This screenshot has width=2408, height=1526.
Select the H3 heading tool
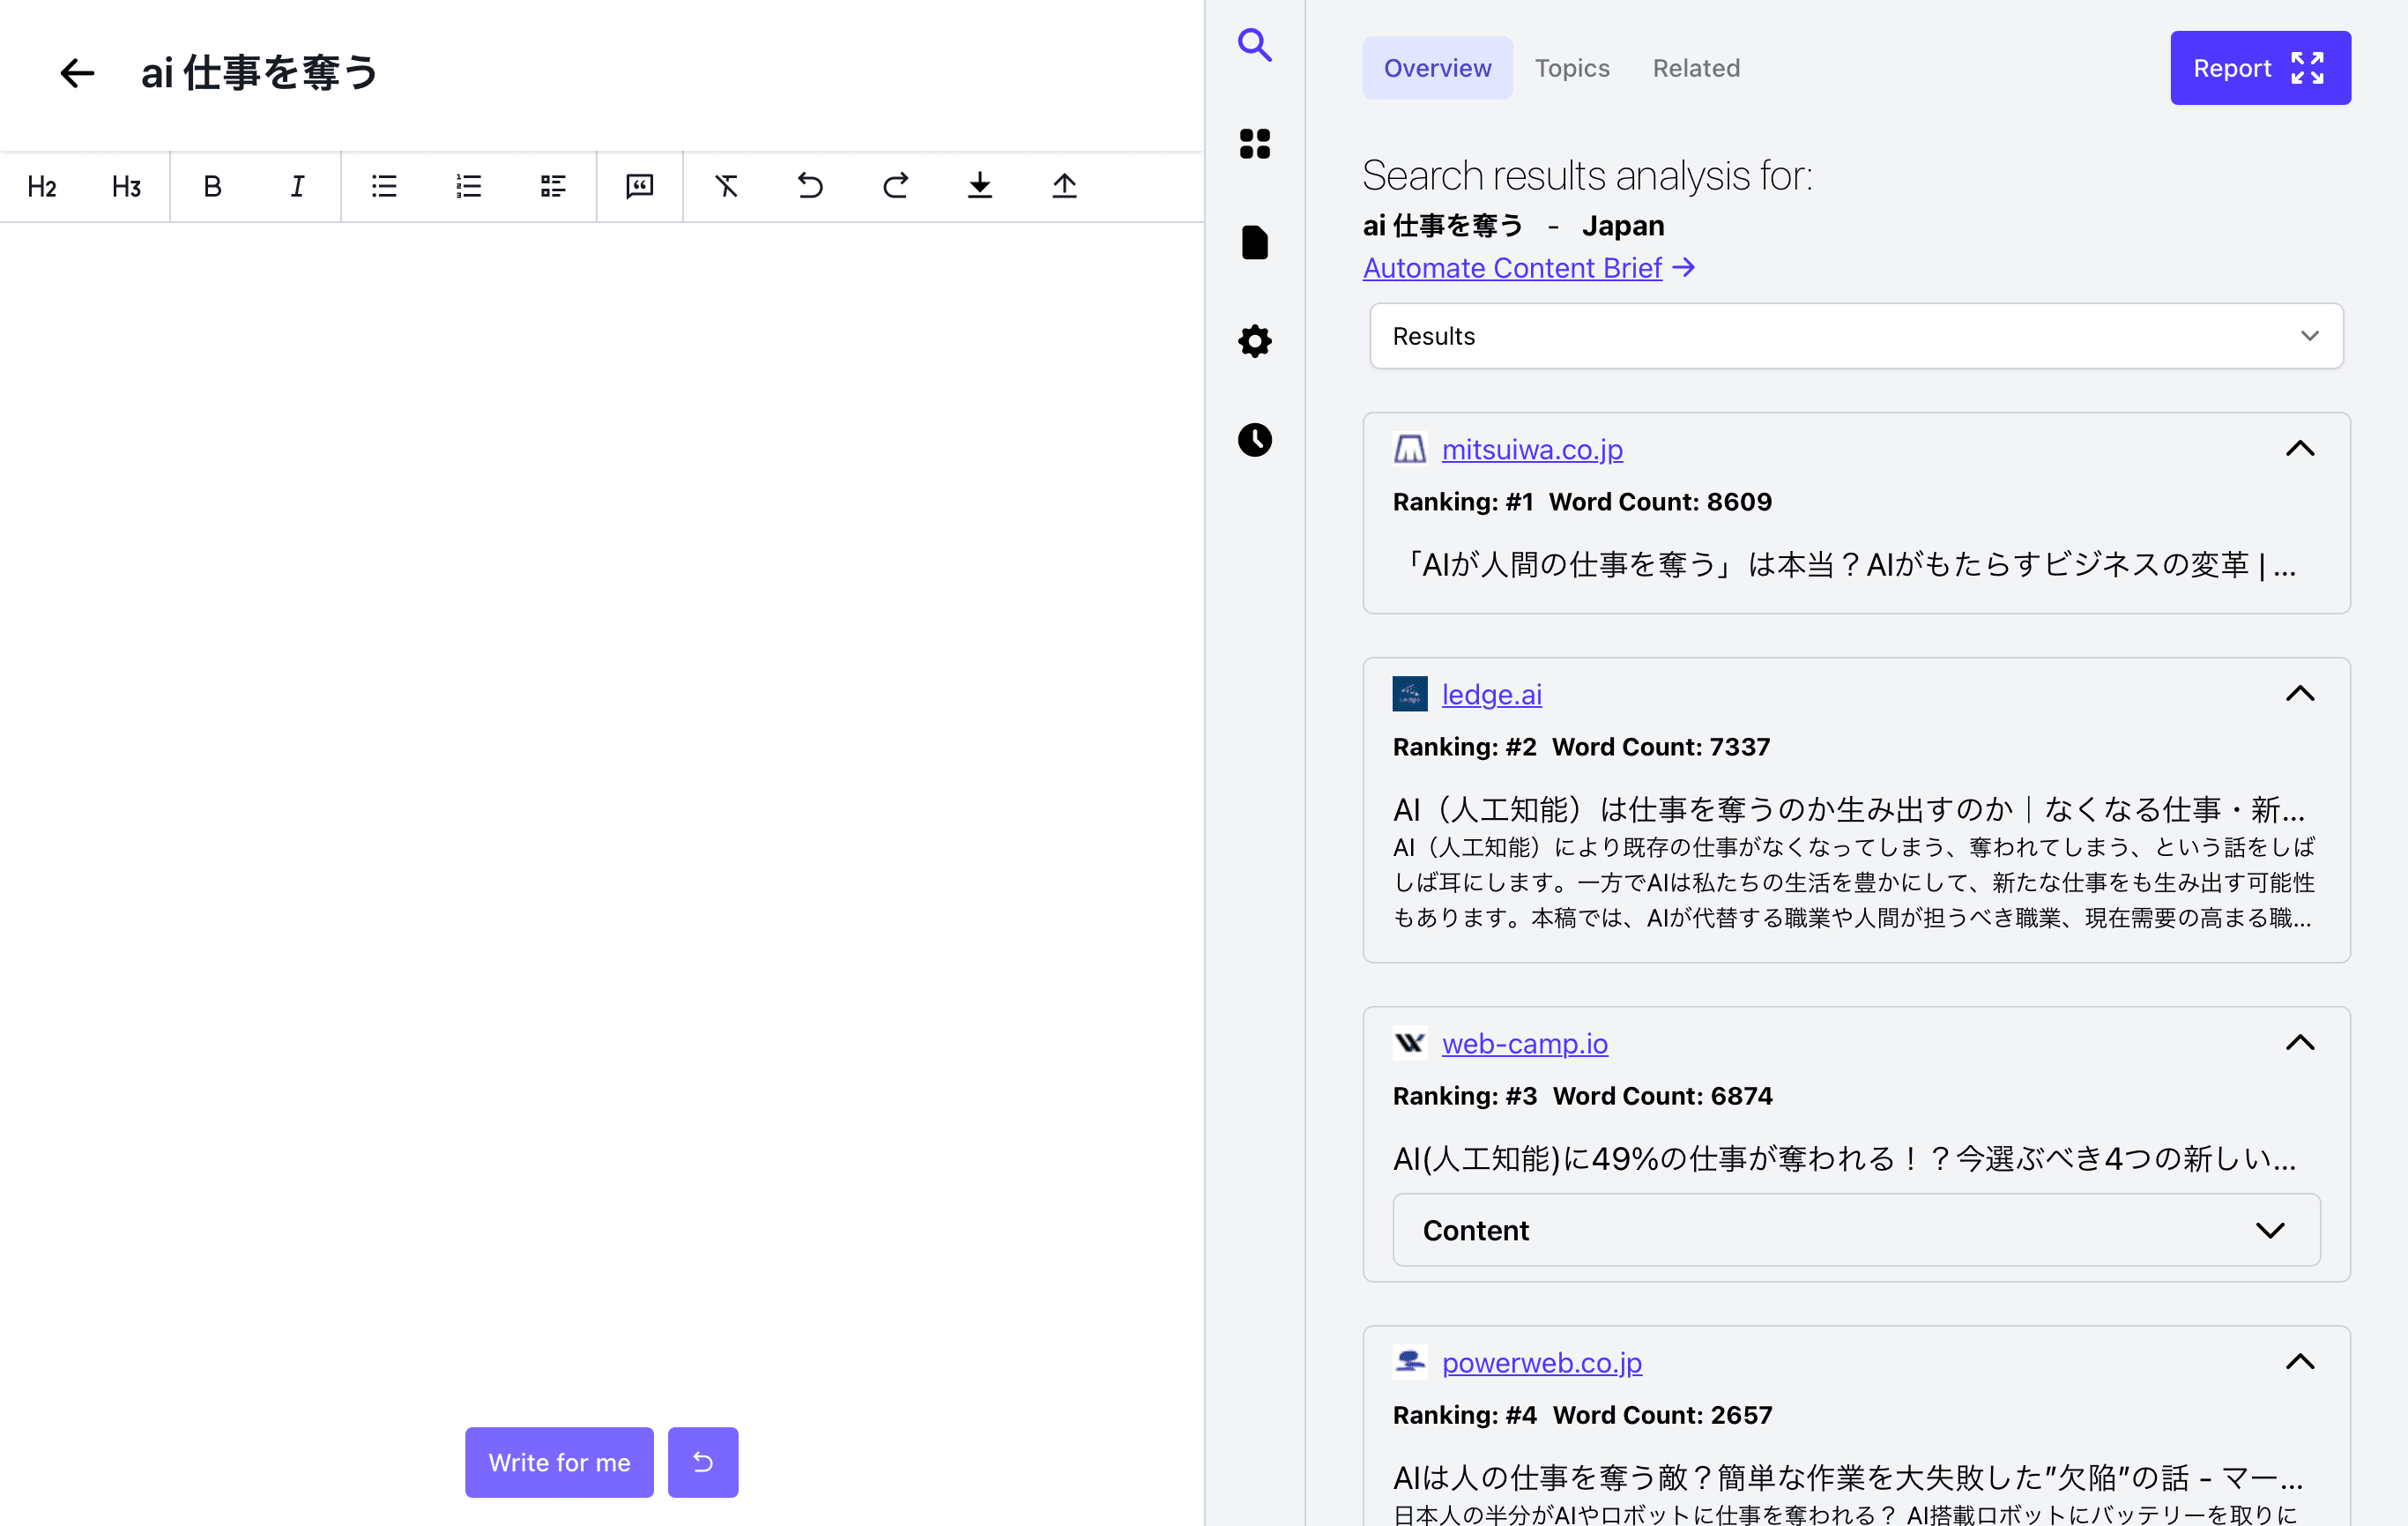[x=126, y=186]
